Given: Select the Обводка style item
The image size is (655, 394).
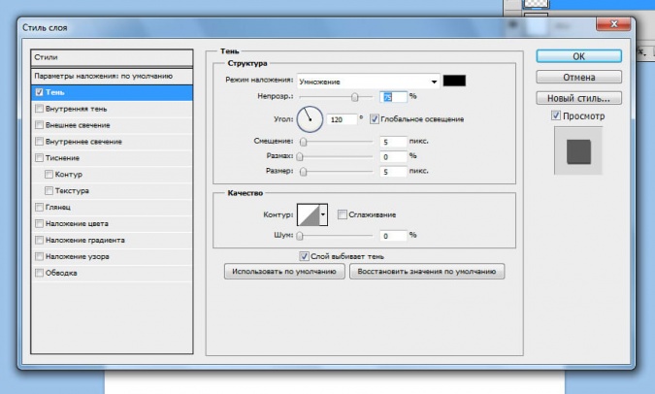Looking at the screenshot, I should pos(39,273).
